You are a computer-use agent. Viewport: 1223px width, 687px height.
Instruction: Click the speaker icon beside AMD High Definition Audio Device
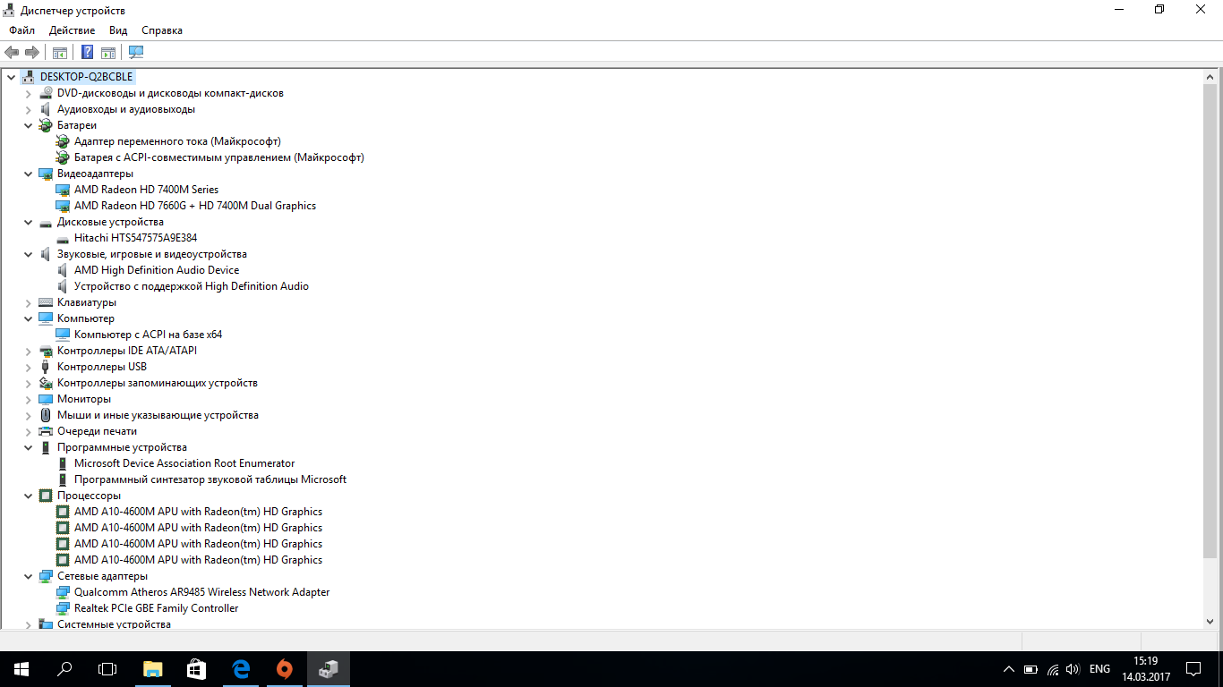63,270
